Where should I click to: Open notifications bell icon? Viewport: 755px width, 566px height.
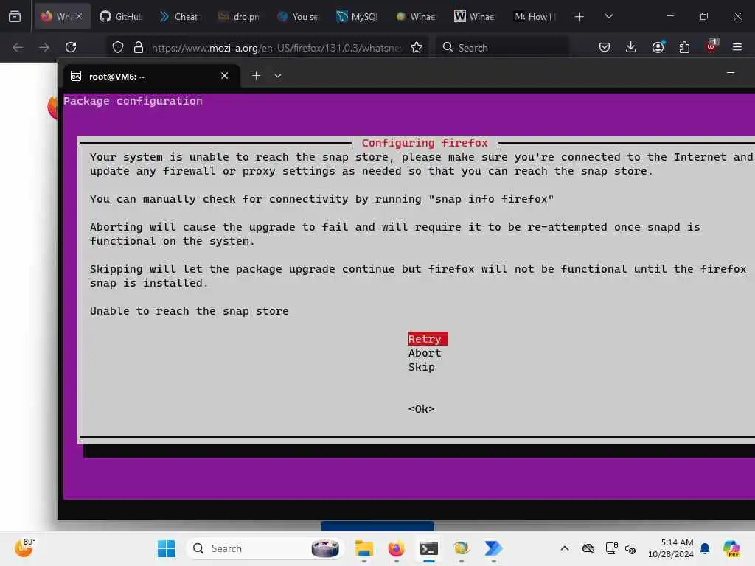coord(705,548)
